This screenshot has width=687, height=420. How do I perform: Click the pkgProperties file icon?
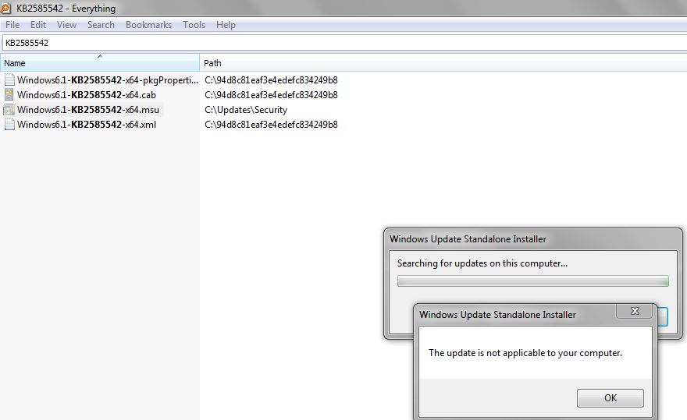(9, 80)
